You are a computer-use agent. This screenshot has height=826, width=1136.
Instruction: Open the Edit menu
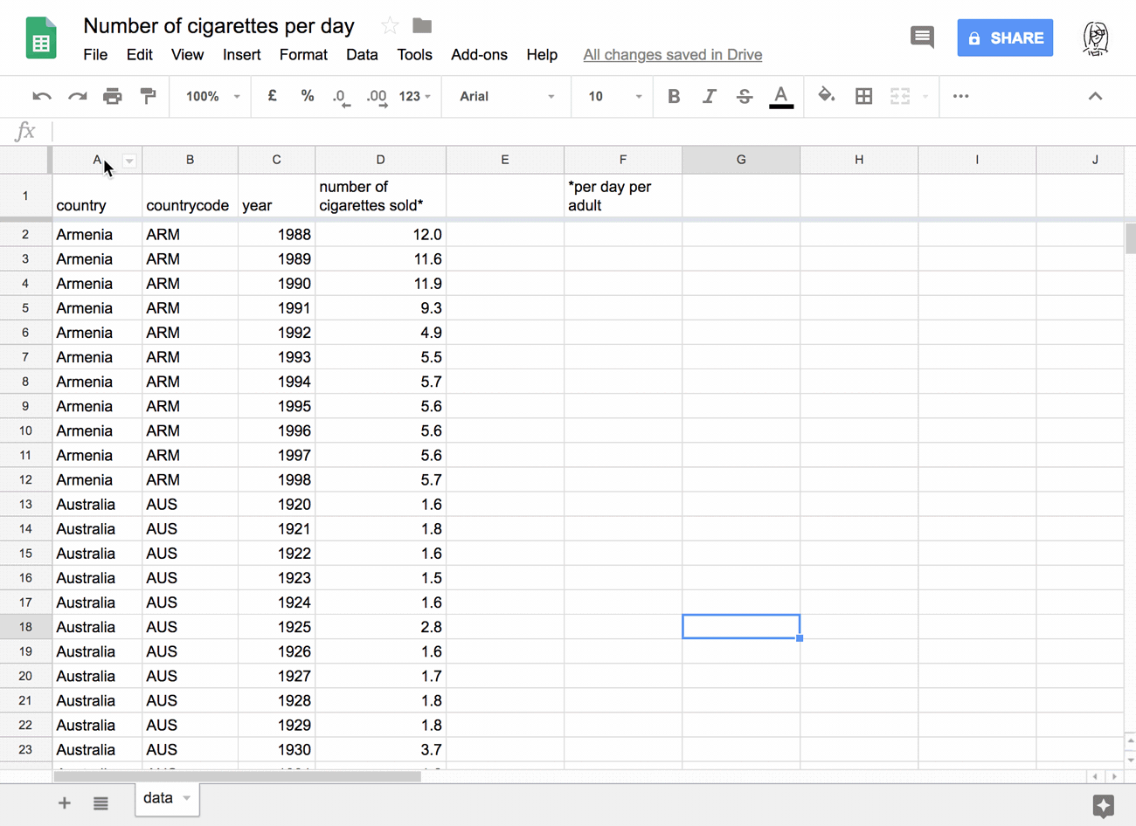click(139, 54)
